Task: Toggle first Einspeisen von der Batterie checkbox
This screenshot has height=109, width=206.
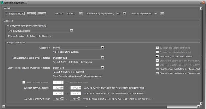Action: pos(157,69)
